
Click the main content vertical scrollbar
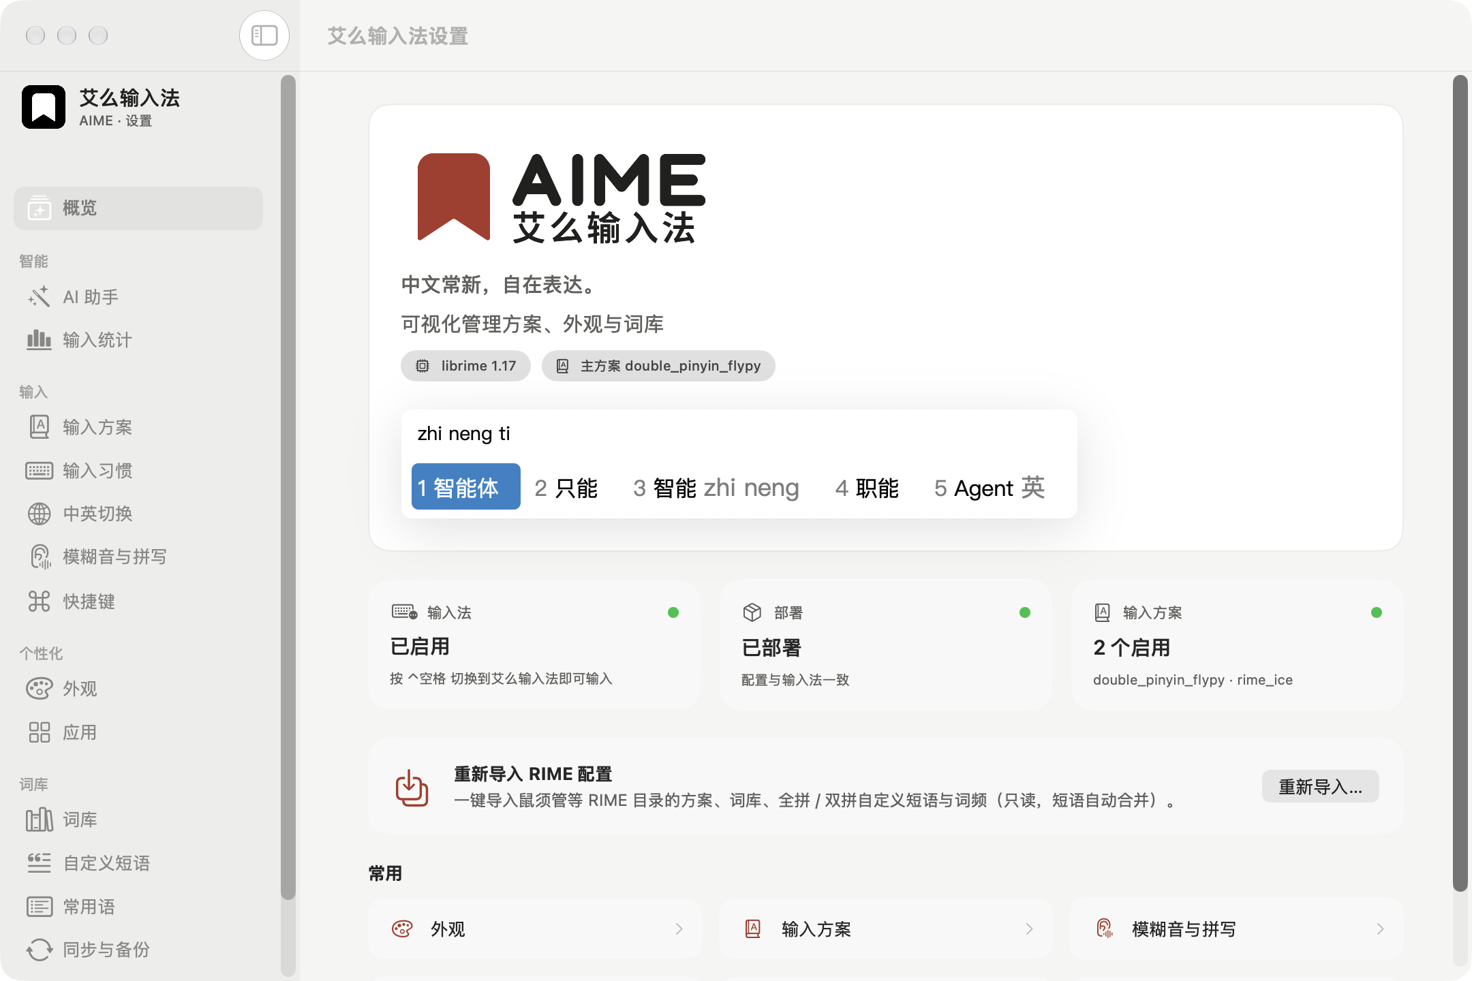tap(1460, 483)
